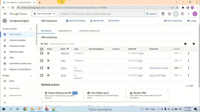Image resolution: width=200 pixels, height=112 pixels.
Task: Bookmark this page with the star icon
Action: 177,7
